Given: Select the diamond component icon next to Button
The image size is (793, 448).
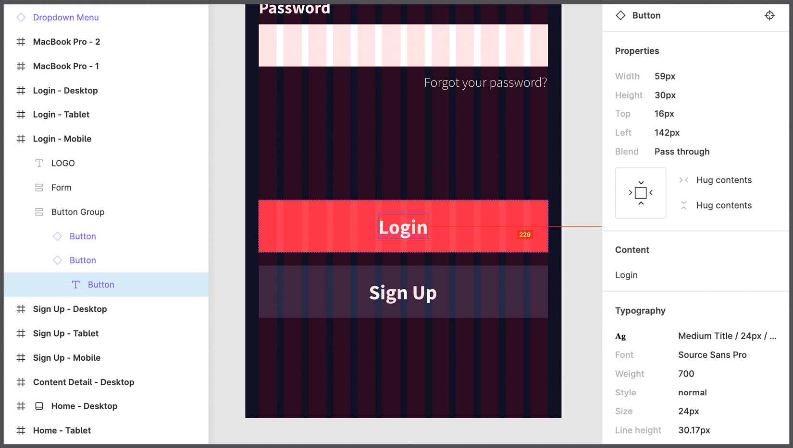Looking at the screenshot, I should point(57,236).
